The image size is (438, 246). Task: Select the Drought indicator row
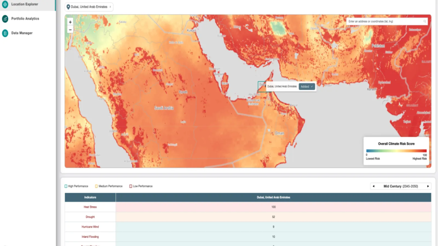point(248,217)
